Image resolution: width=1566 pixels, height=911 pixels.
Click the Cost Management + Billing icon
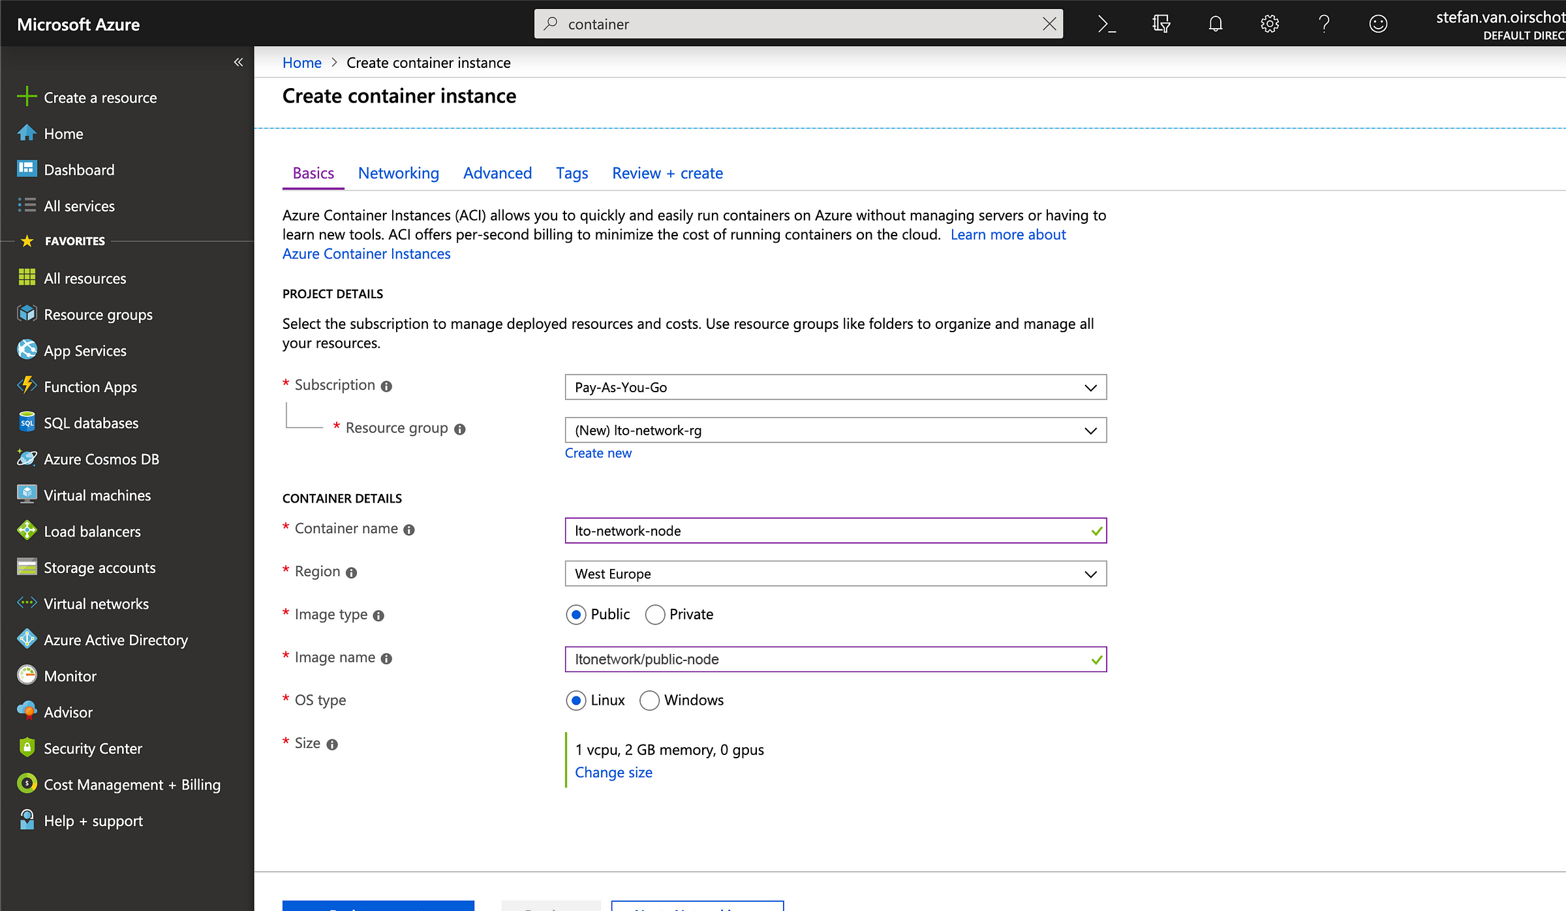pyautogui.click(x=27, y=784)
